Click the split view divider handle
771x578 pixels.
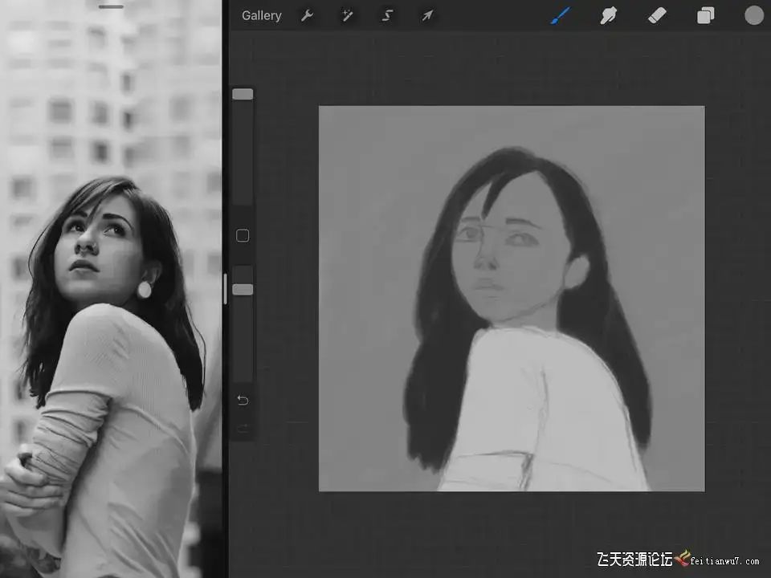[225, 289]
